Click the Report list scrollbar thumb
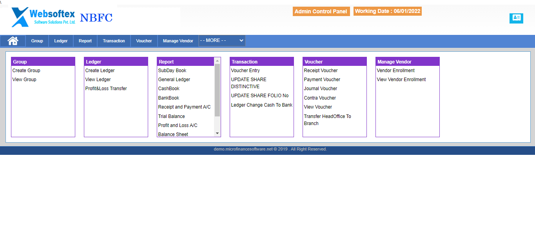The height and width of the screenshot is (245, 535). [218, 90]
